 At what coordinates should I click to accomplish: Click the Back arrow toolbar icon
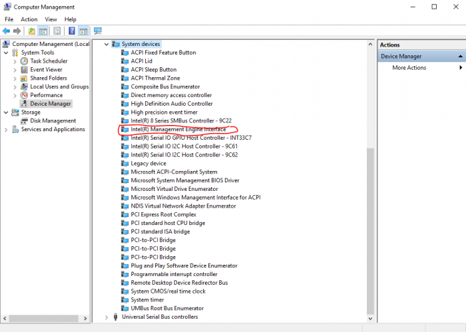(x=6, y=31)
